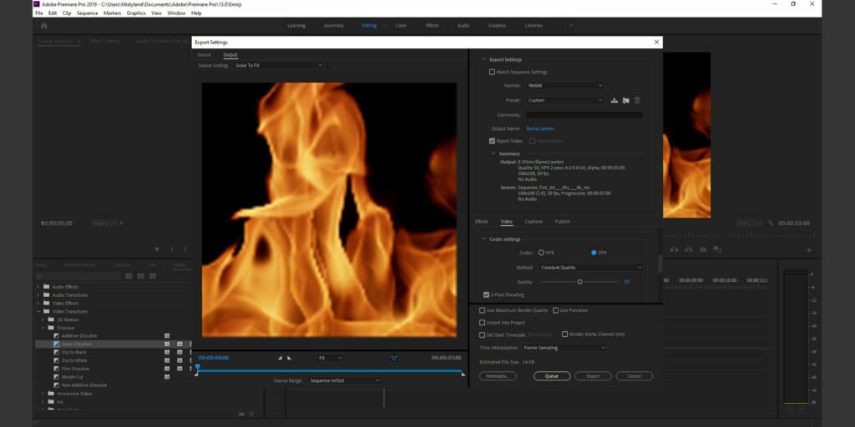Uncheck the Export Video checkbox

(x=492, y=141)
